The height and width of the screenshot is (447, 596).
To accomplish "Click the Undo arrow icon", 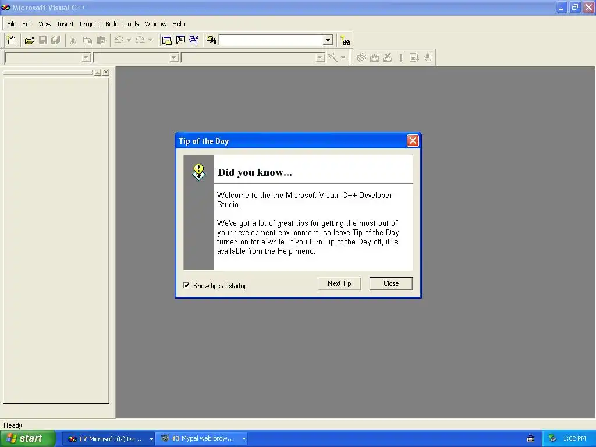I will click(x=119, y=40).
